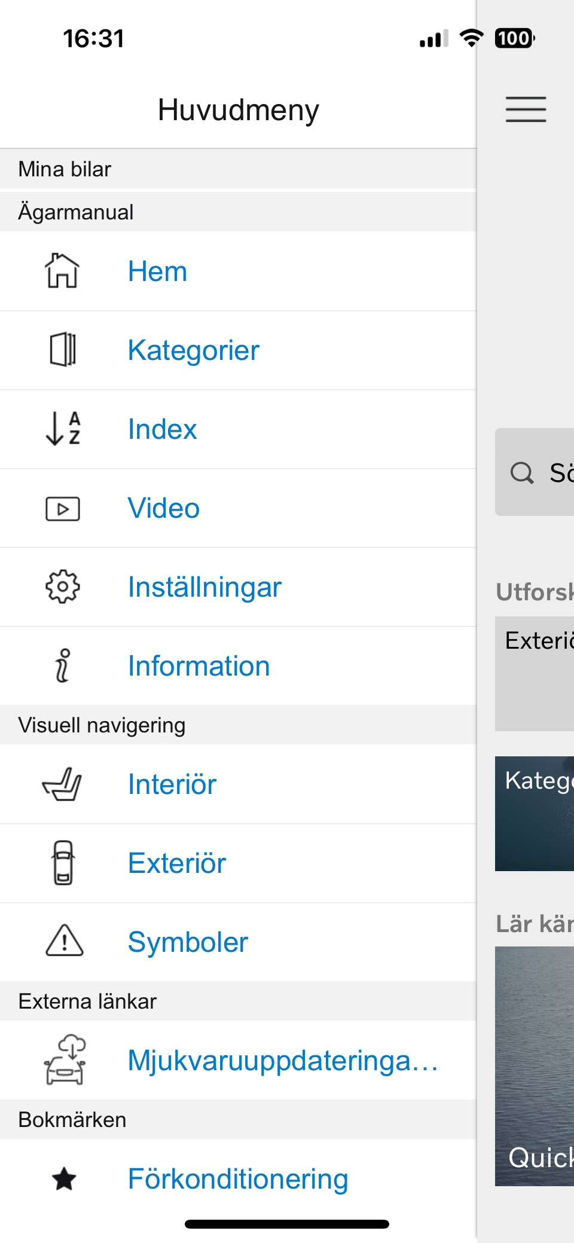Screen dimensions: 574x1243
Task: Tap the Visuell navigering section header
Action: 238,725
